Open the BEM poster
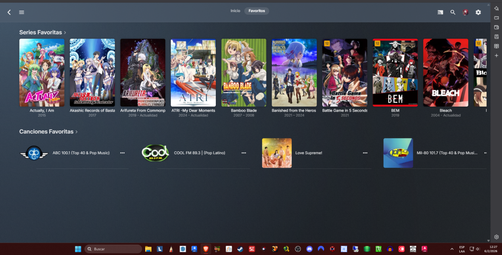 pyautogui.click(x=395, y=73)
